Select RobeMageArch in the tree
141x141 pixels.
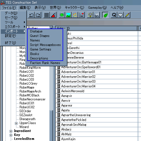click(x=30, y=91)
